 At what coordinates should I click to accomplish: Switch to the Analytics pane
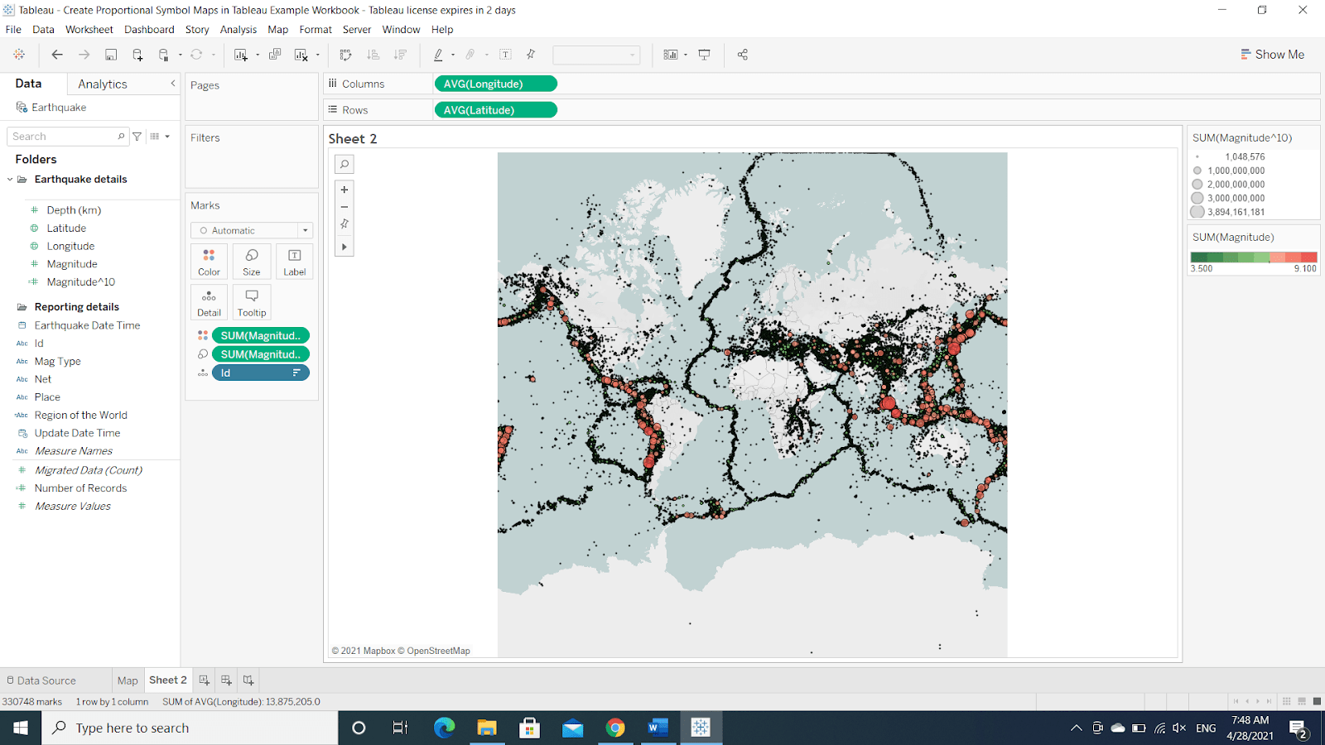point(101,83)
